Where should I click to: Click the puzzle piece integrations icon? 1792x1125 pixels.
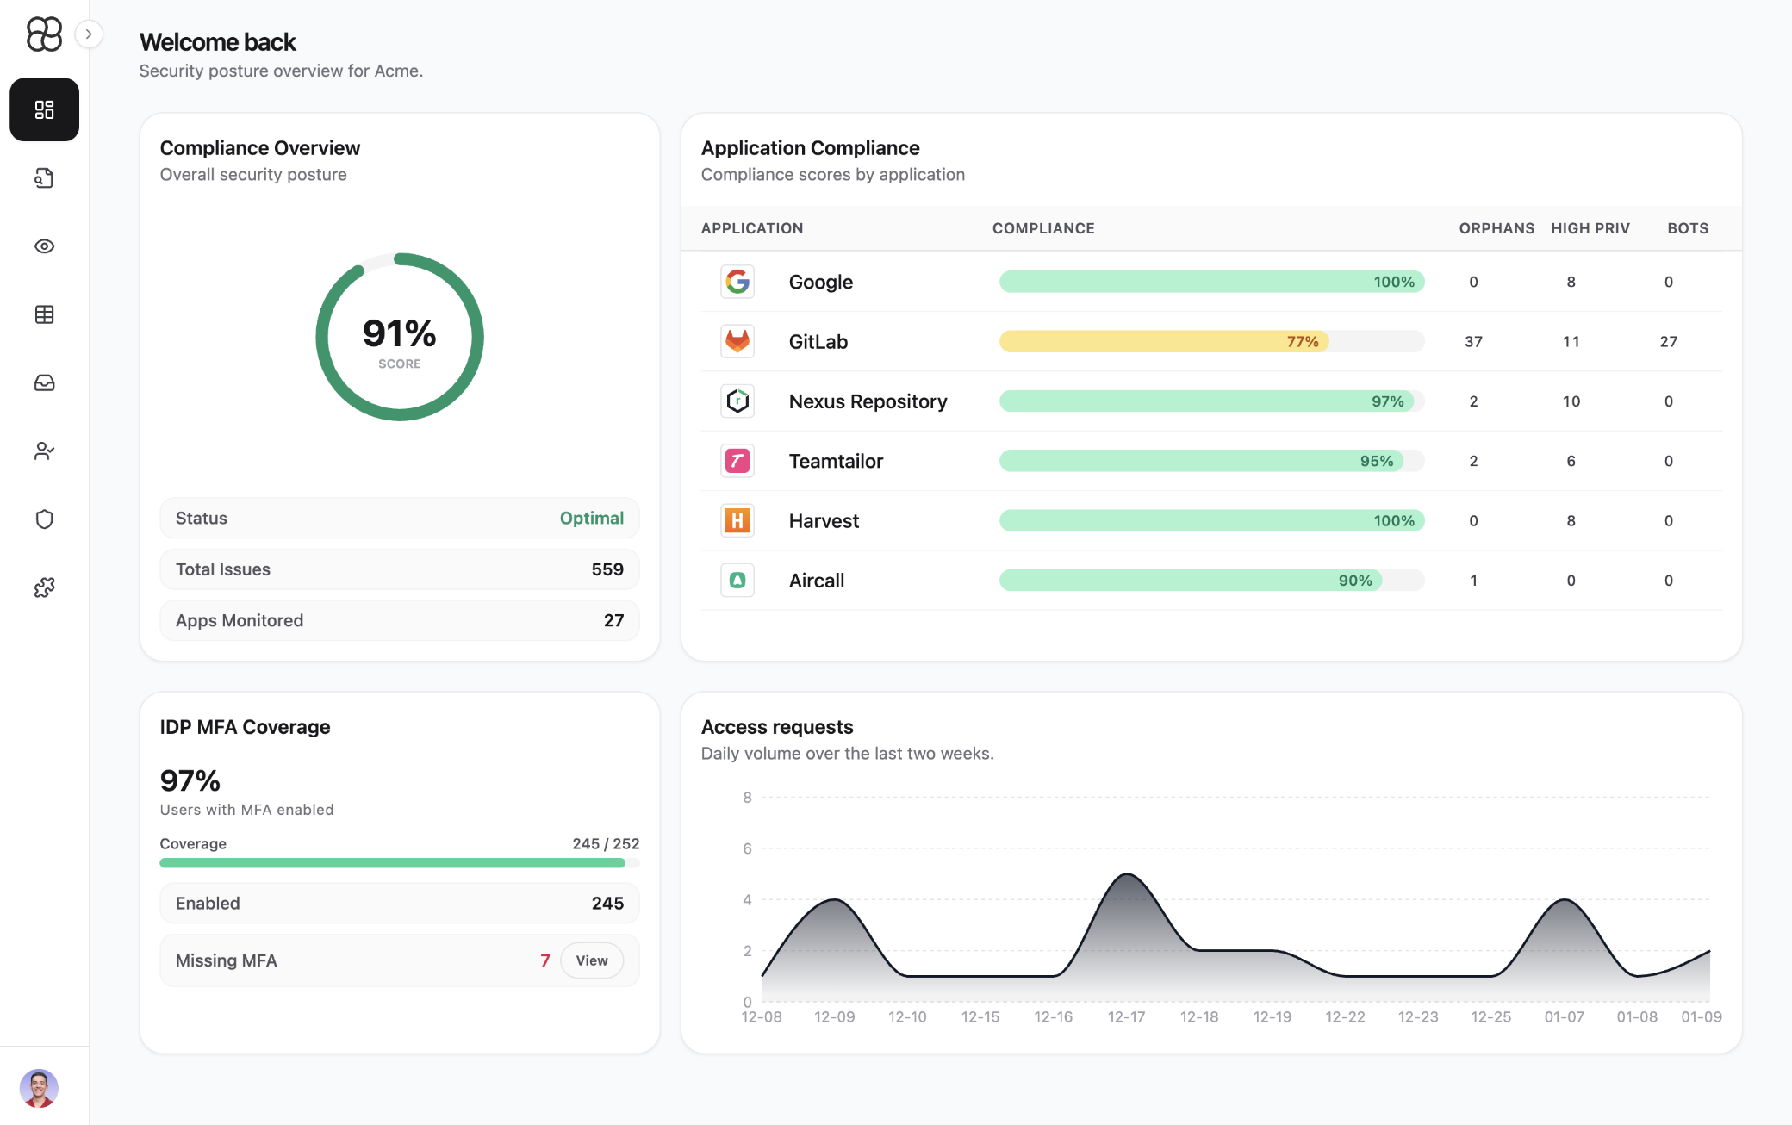pos(44,587)
